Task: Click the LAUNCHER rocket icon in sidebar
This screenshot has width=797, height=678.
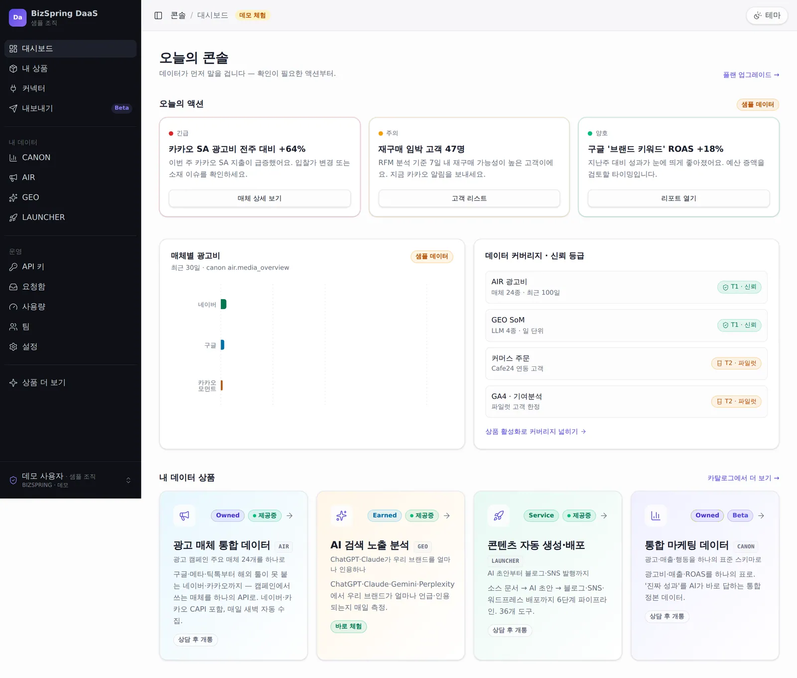Action: click(x=13, y=217)
